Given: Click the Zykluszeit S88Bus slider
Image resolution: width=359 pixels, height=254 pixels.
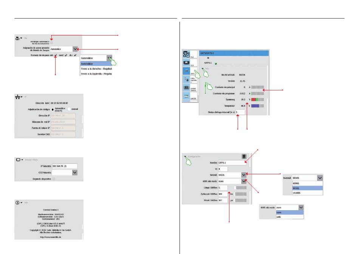Looking at the screenshot, I should pos(241,194).
